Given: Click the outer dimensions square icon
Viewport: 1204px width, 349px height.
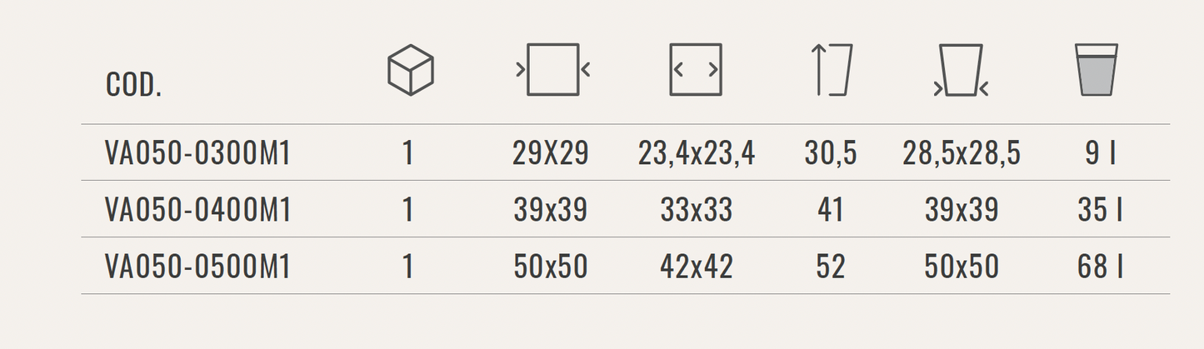Looking at the screenshot, I should (552, 70).
